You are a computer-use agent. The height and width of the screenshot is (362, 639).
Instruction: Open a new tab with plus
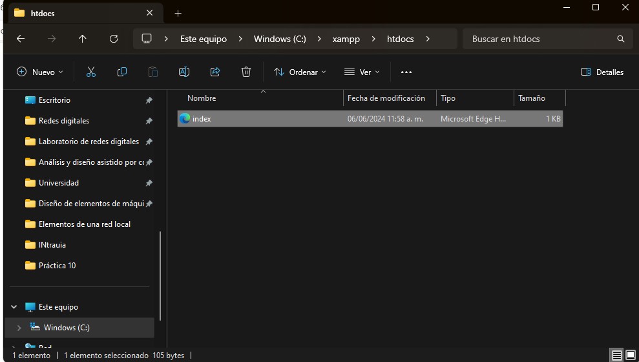[x=178, y=14]
